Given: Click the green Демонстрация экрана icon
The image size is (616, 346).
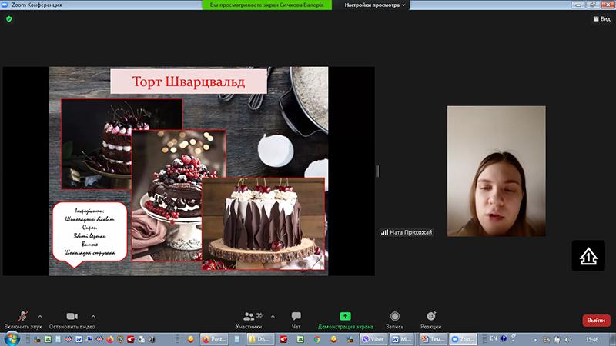Looking at the screenshot, I should click(345, 316).
